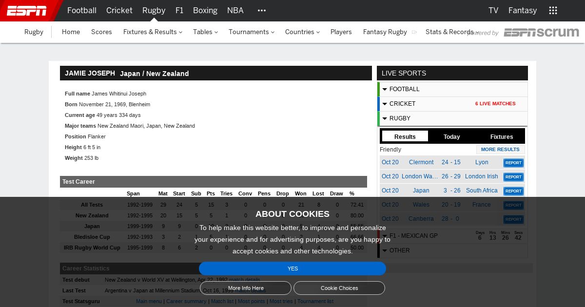Select Rugby in the top navigation
This screenshot has width=585, height=307.
click(x=154, y=10)
